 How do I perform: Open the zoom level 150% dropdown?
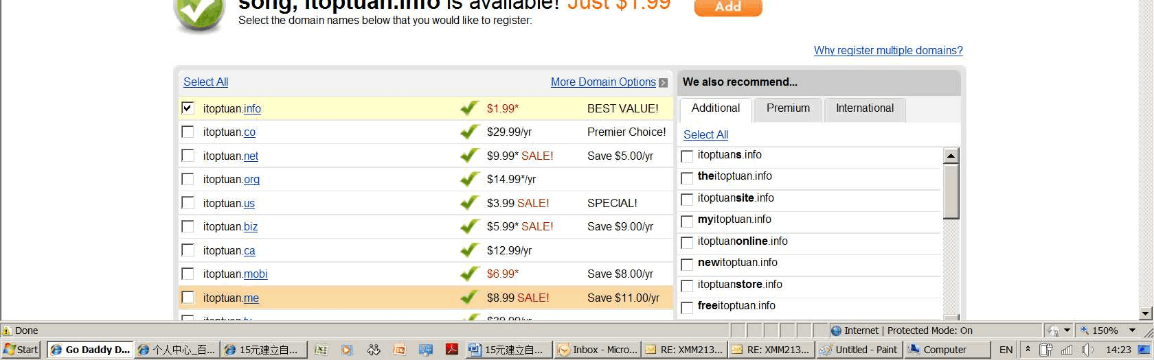tap(1132, 331)
